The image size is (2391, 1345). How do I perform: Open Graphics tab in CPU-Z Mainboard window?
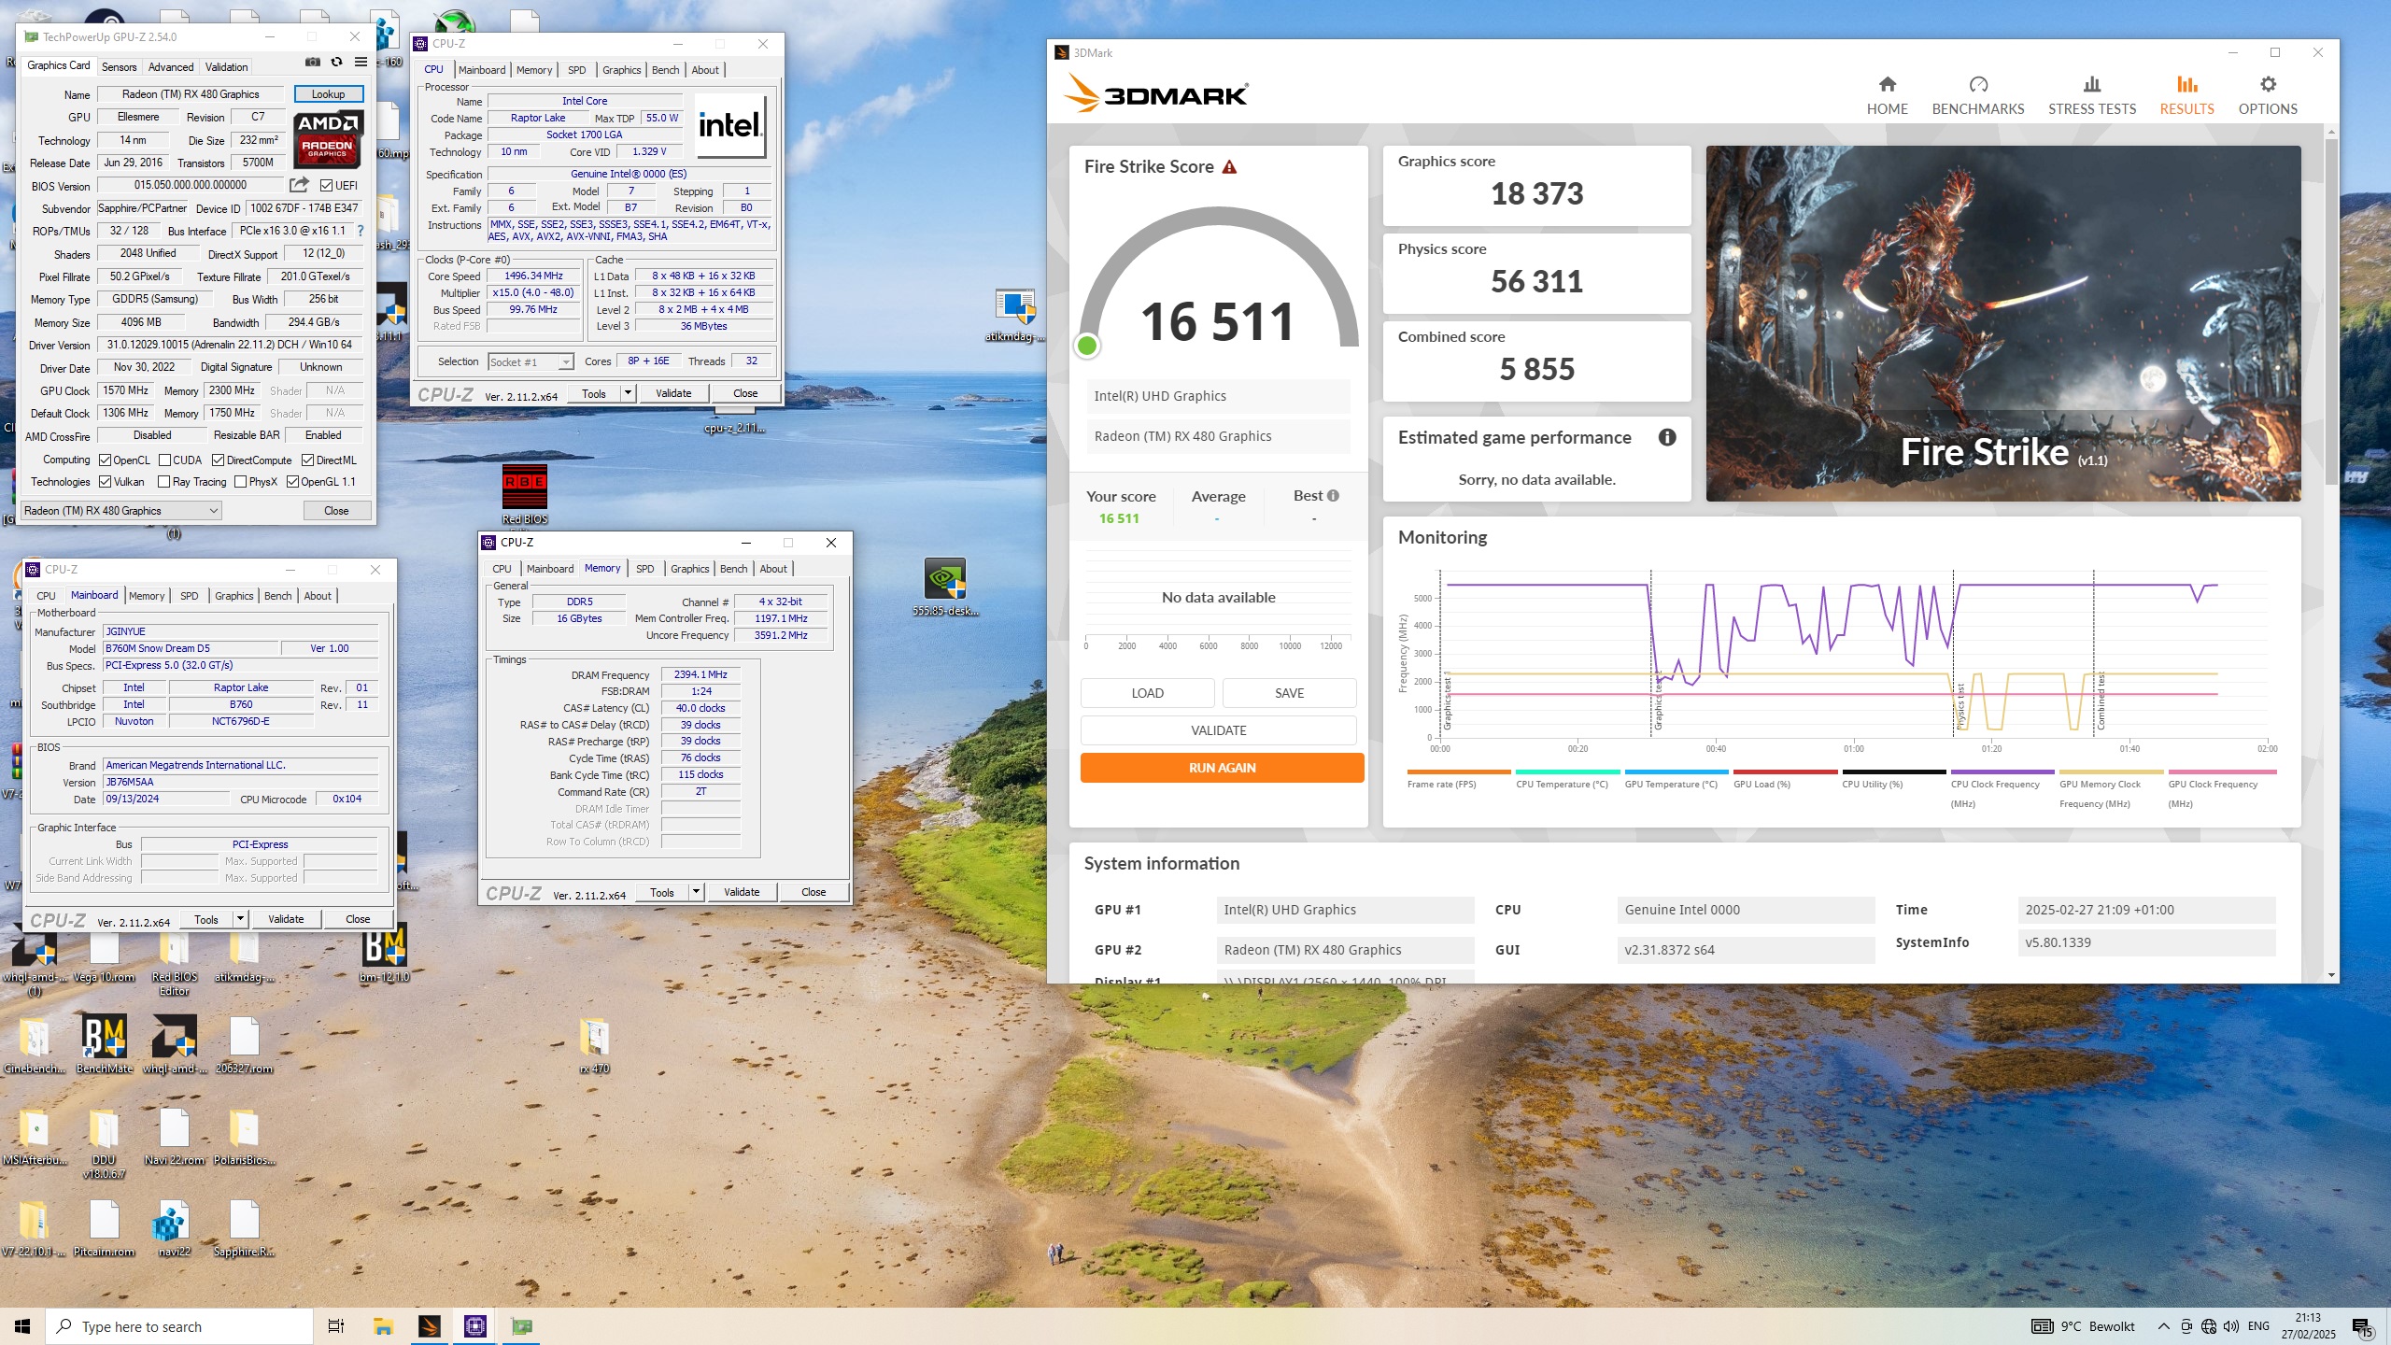tap(233, 596)
